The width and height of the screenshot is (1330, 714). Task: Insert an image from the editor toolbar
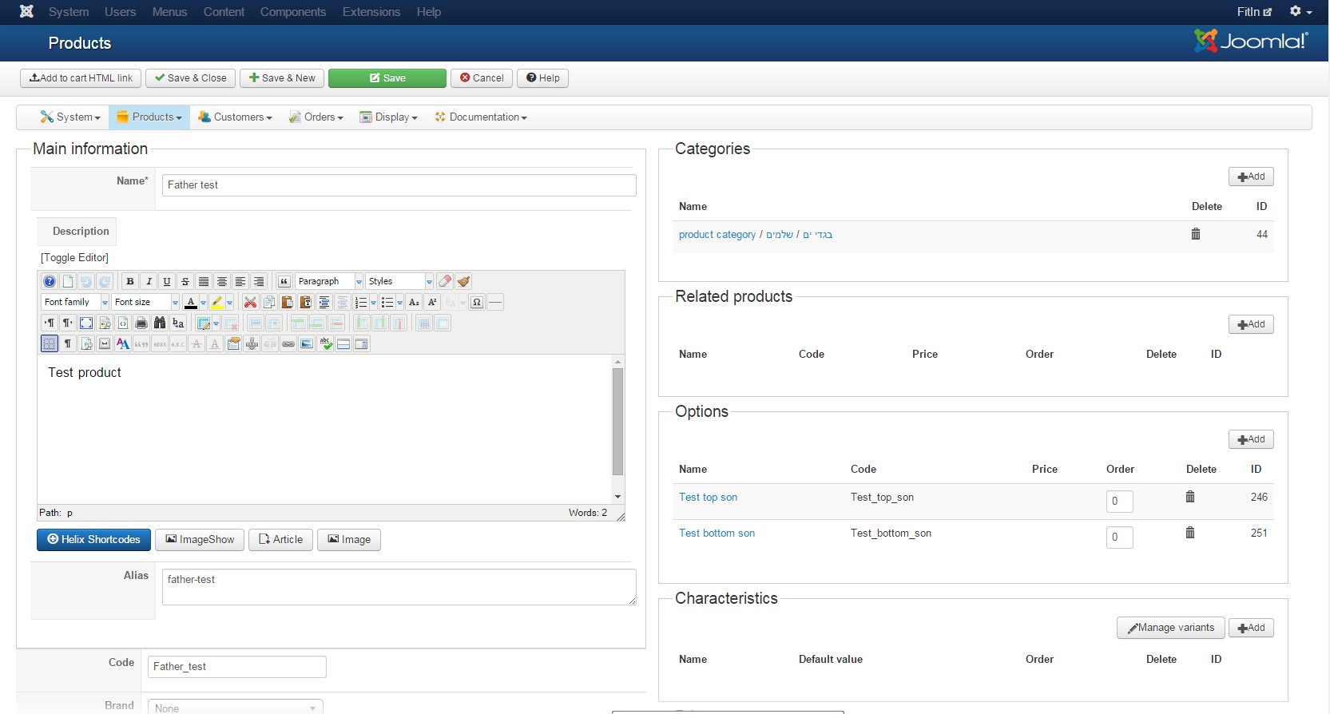pos(307,343)
